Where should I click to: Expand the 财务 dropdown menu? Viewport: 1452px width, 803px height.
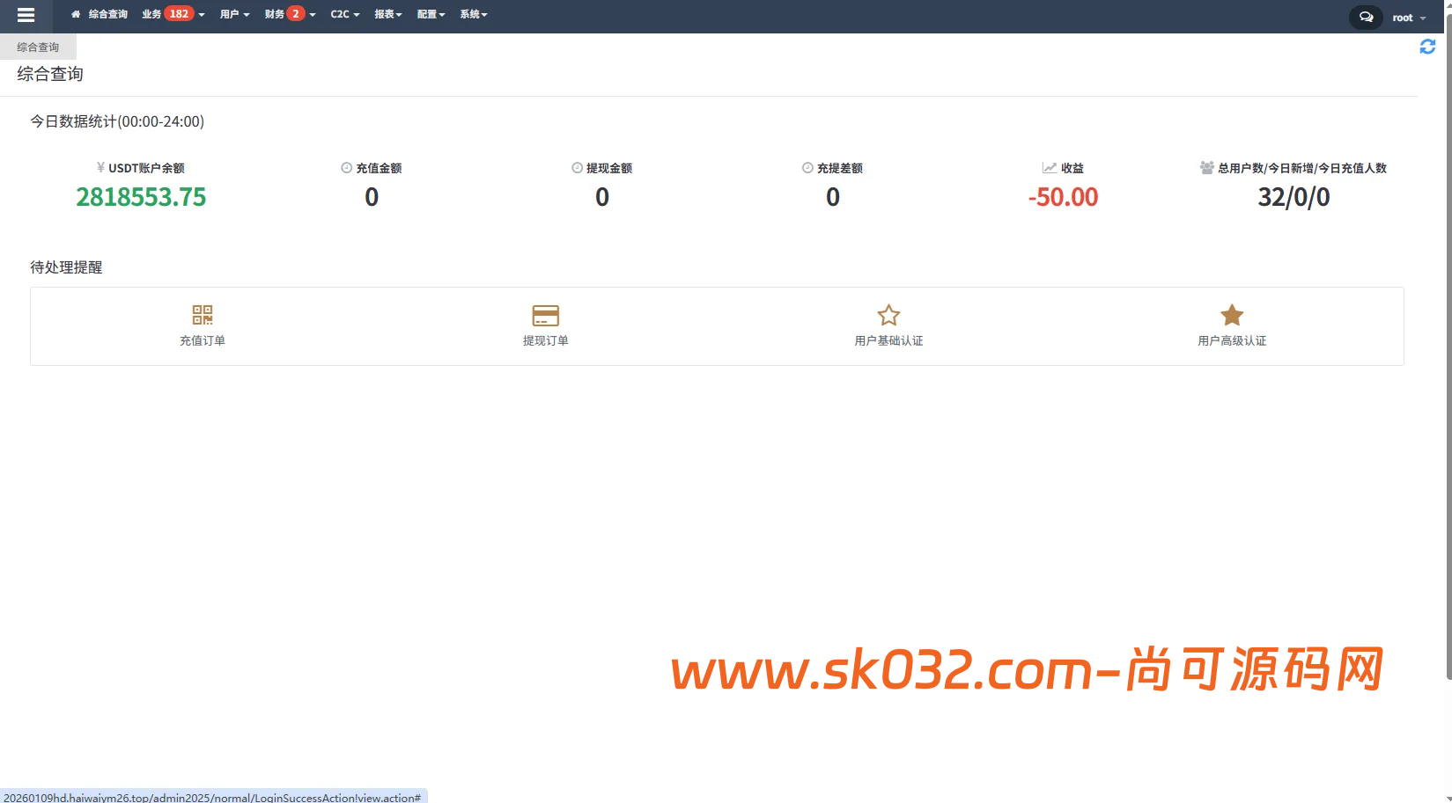pyautogui.click(x=275, y=14)
